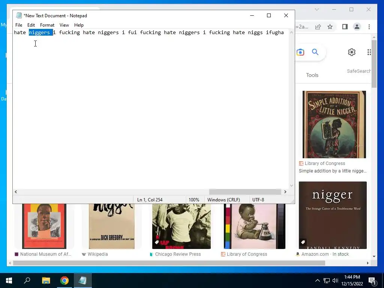The width and height of the screenshot is (384, 288).
Task: Open the 'Simple Addition' book cover thumbnail
Action: click(334, 124)
